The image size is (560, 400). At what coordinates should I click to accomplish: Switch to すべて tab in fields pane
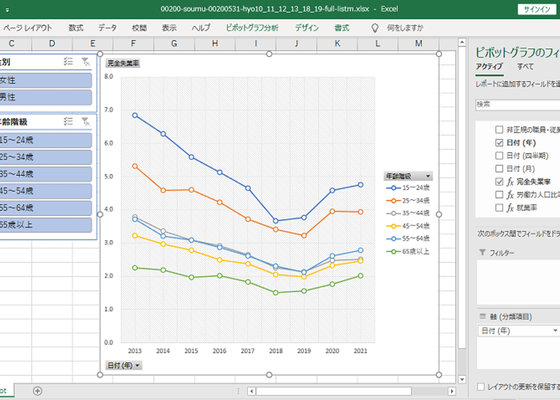pyautogui.click(x=525, y=67)
